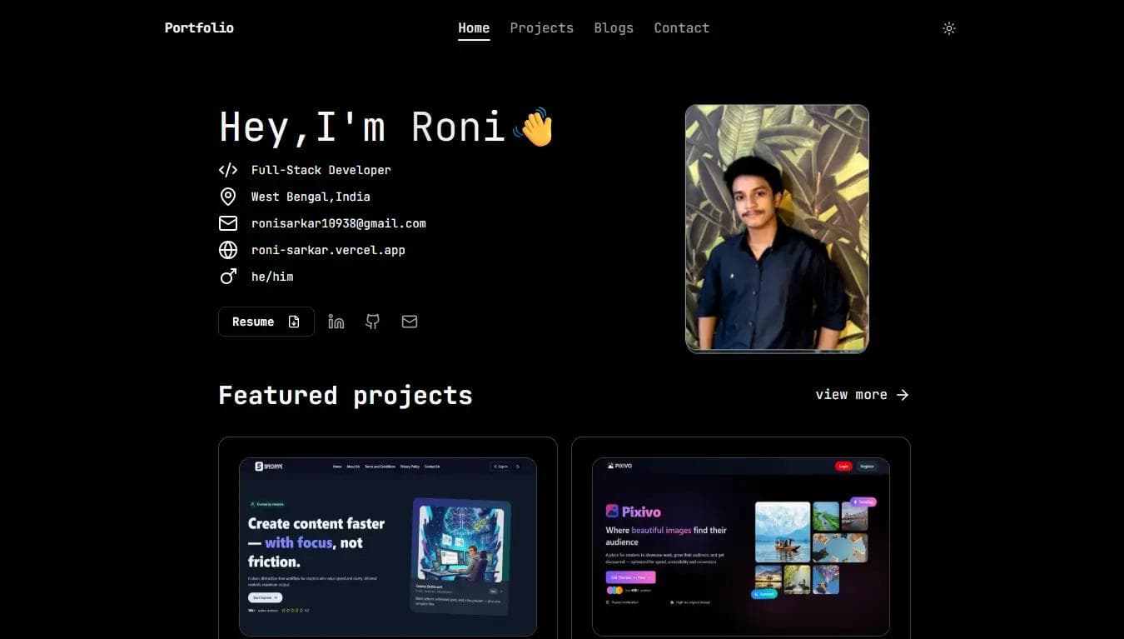
Task: Click the code brackets icon beside Full-Stack Developer
Action: [227, 169]
